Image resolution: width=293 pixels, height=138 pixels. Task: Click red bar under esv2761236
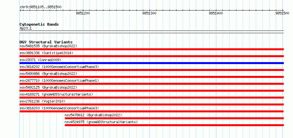click(151, 104)
